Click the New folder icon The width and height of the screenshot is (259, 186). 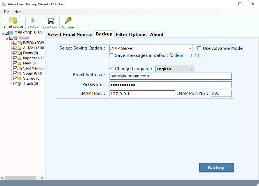point(19,63)
